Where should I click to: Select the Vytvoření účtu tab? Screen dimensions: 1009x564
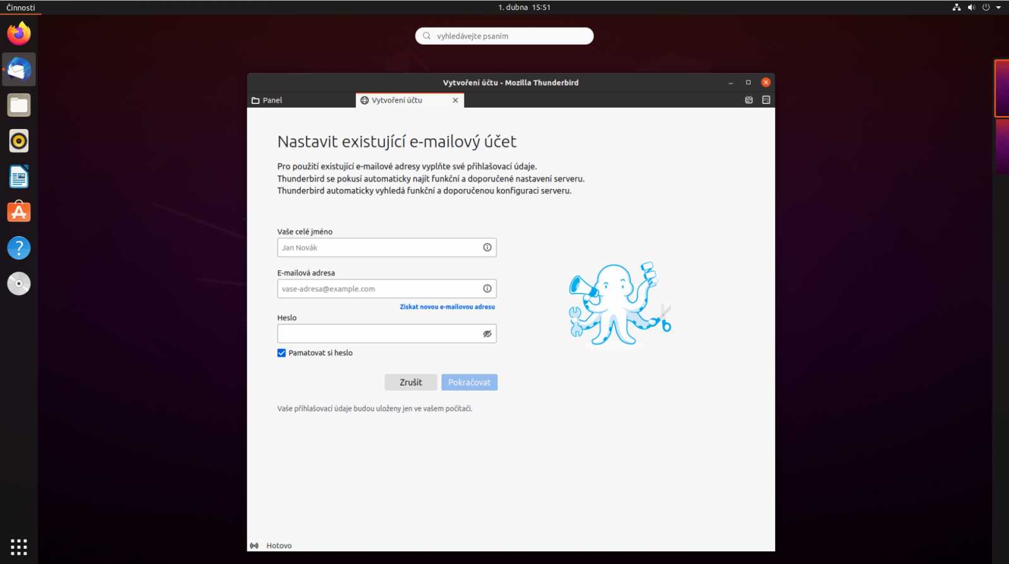[x=410, y=100]
